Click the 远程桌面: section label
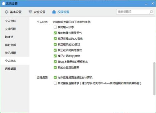 42,78
